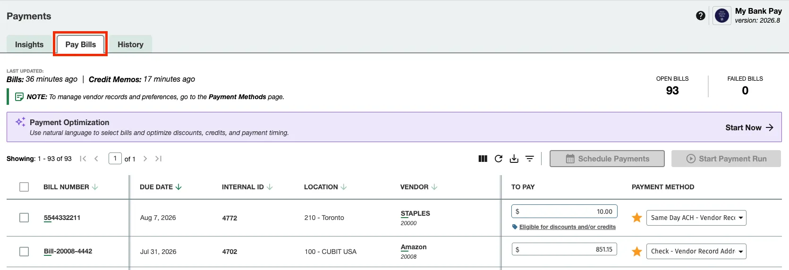Edit the 10.00 to-pay amount field
Viewport: 789px width, 270px height.
(x=564, y=211)
